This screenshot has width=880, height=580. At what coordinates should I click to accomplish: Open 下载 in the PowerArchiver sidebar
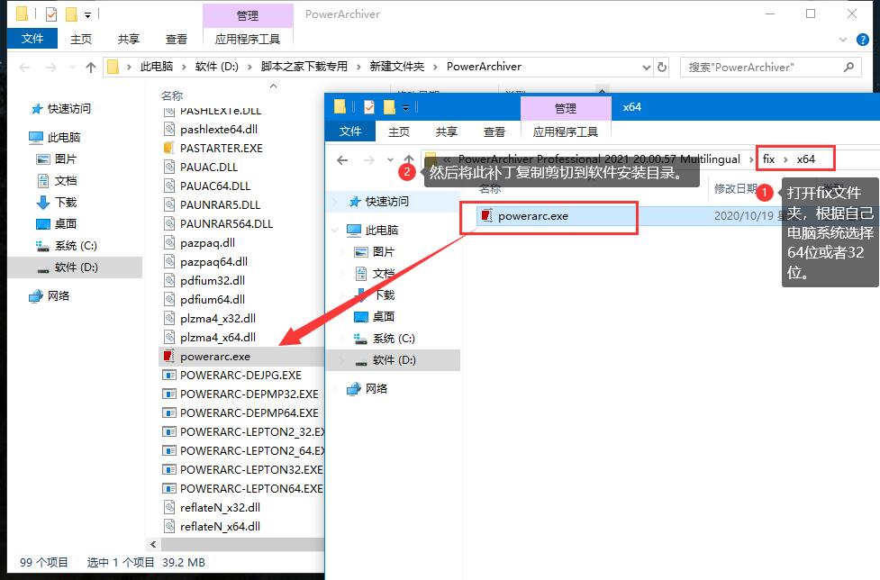coord(65,203)
